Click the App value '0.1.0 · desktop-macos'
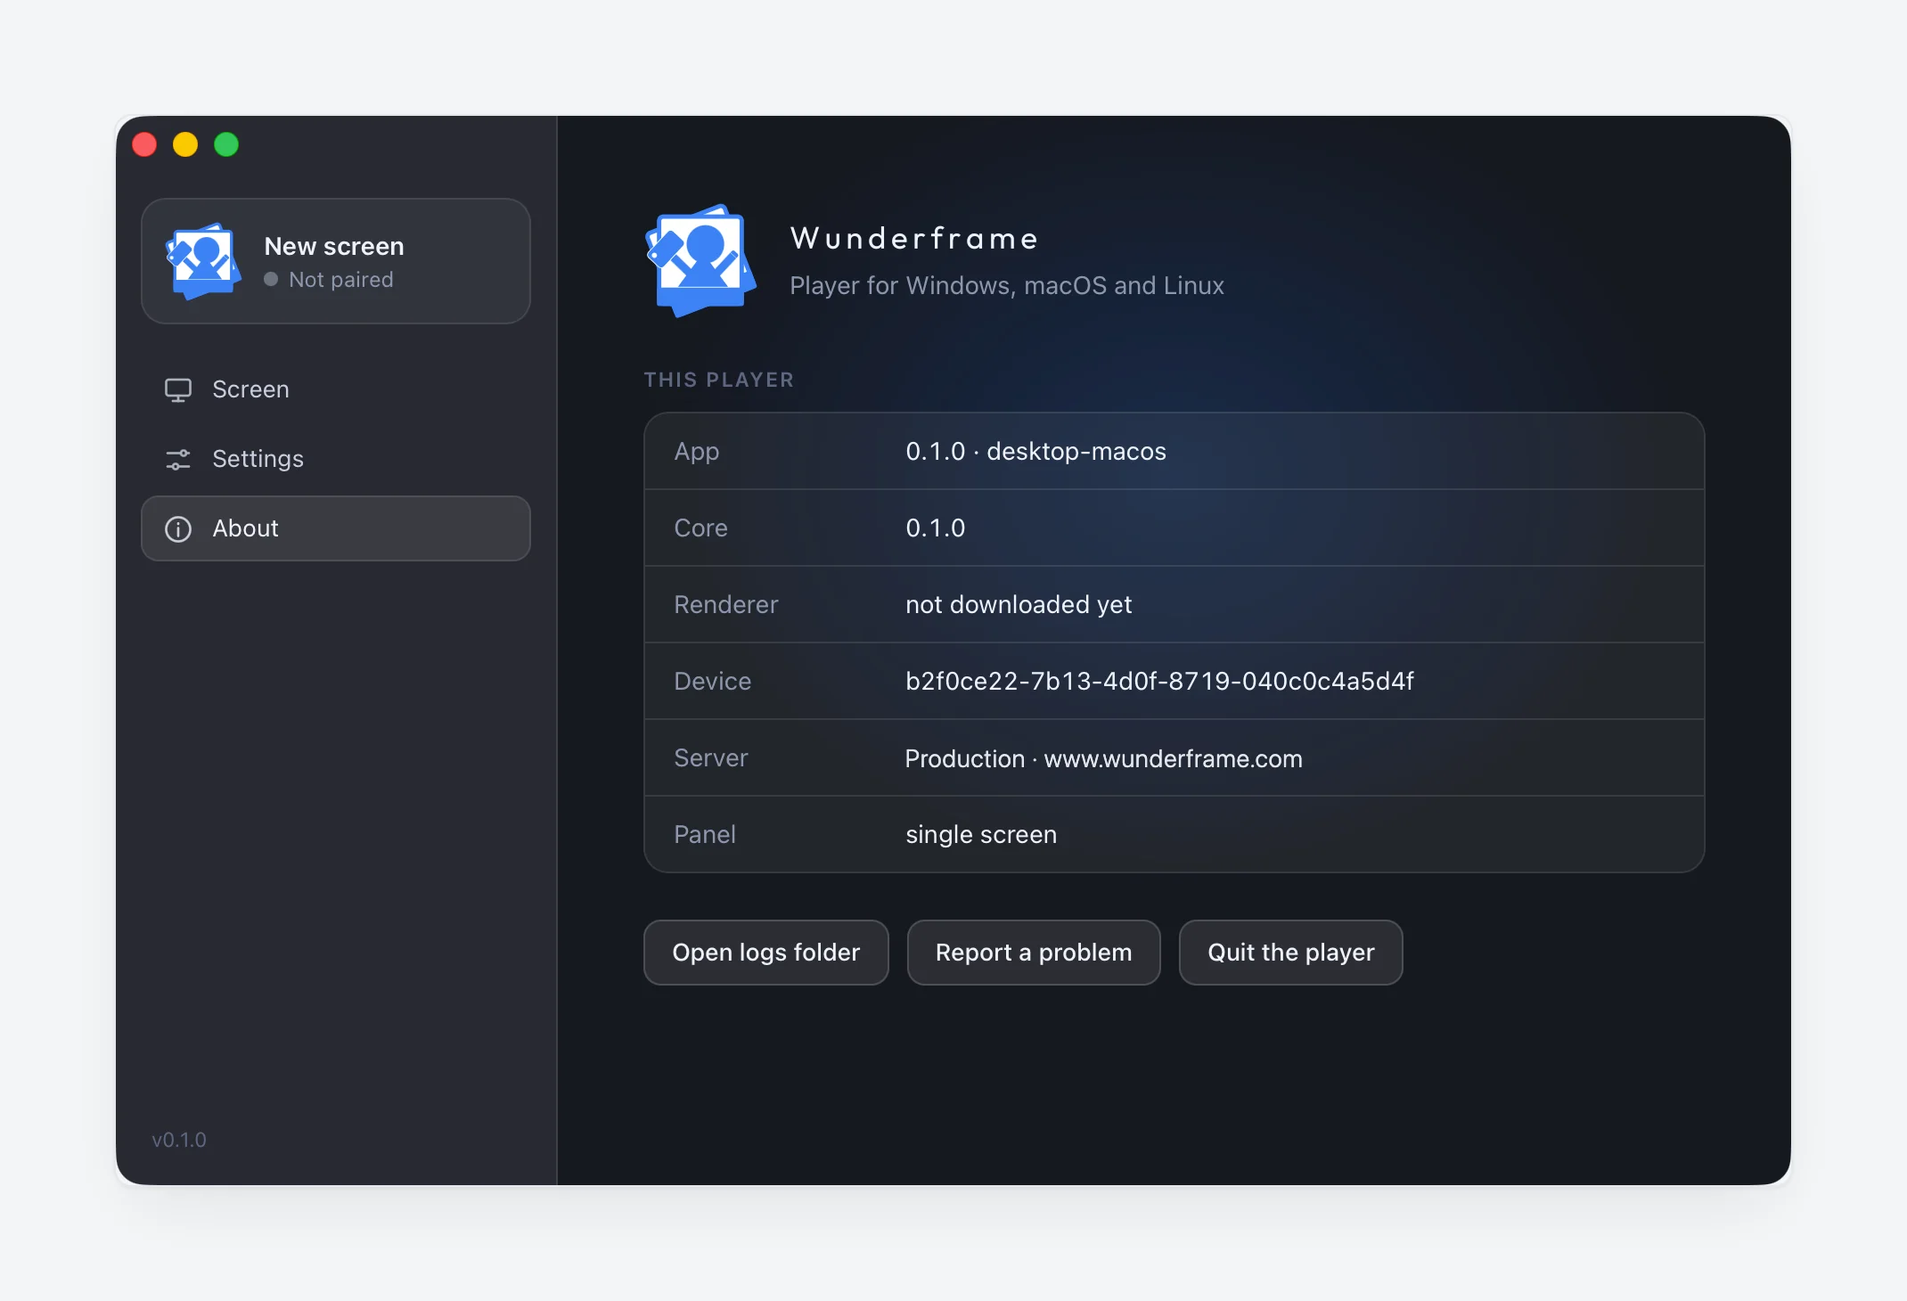This screenshot has height=1301, width=1907. point(1035,452)
